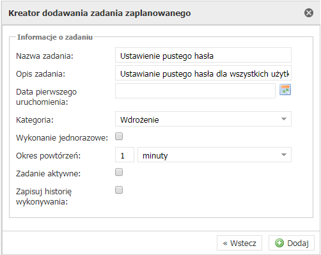Click the Okres powtórzeń number field
This screenshot has height=255, width=321.
point(125,155)
